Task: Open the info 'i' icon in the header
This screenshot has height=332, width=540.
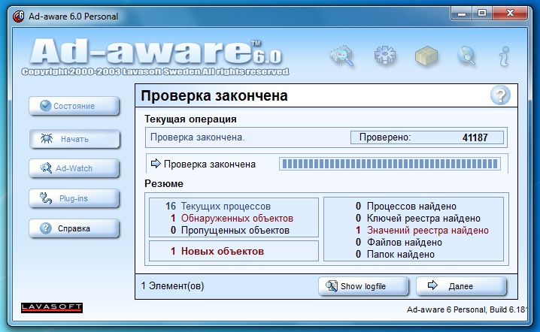Action: point(504,56)
